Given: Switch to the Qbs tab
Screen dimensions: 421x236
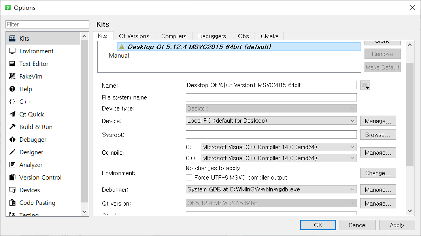Looking at the screenshot, I should 244,36.
